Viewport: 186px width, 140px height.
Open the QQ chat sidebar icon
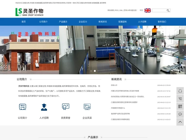coord(180,91)
